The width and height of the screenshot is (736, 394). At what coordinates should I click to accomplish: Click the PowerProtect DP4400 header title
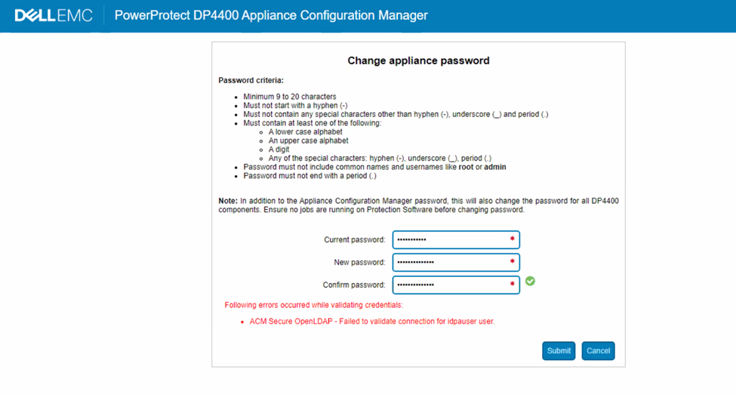[271, 15]
